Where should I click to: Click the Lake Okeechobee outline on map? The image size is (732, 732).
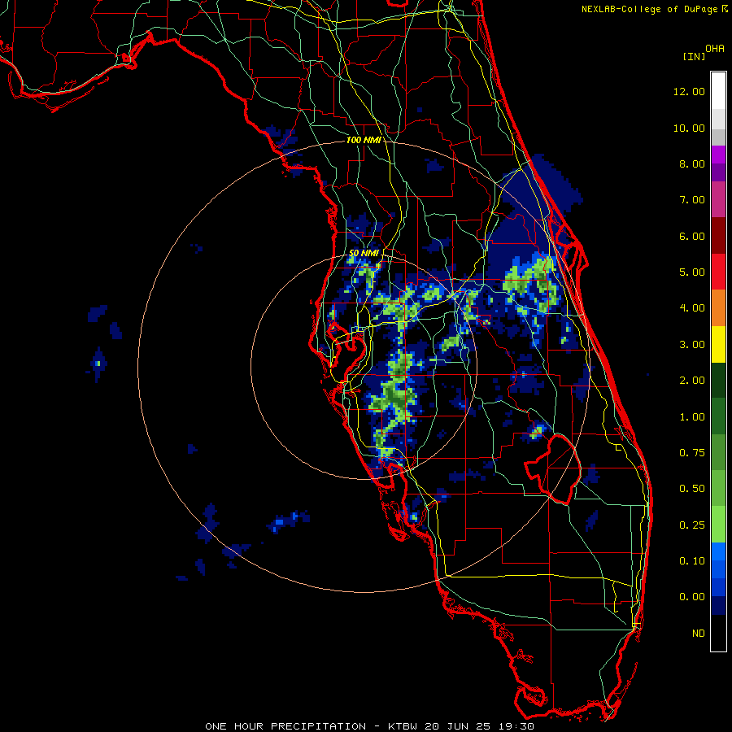553,468
